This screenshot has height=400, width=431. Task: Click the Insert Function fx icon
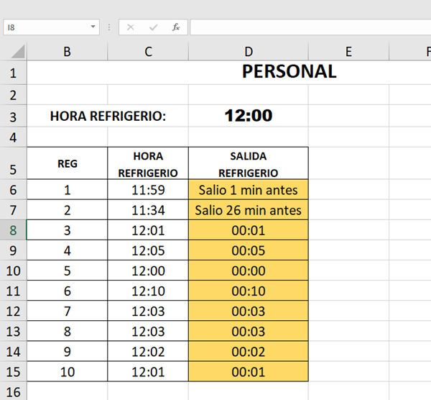pos(175,27)
